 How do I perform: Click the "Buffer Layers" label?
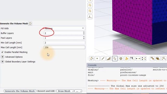click(7, 33)
